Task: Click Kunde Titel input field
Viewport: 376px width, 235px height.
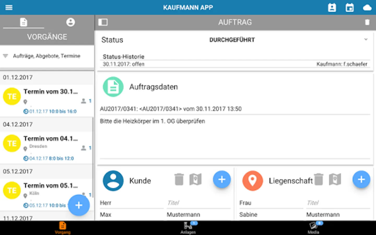Action: [198, 203]
